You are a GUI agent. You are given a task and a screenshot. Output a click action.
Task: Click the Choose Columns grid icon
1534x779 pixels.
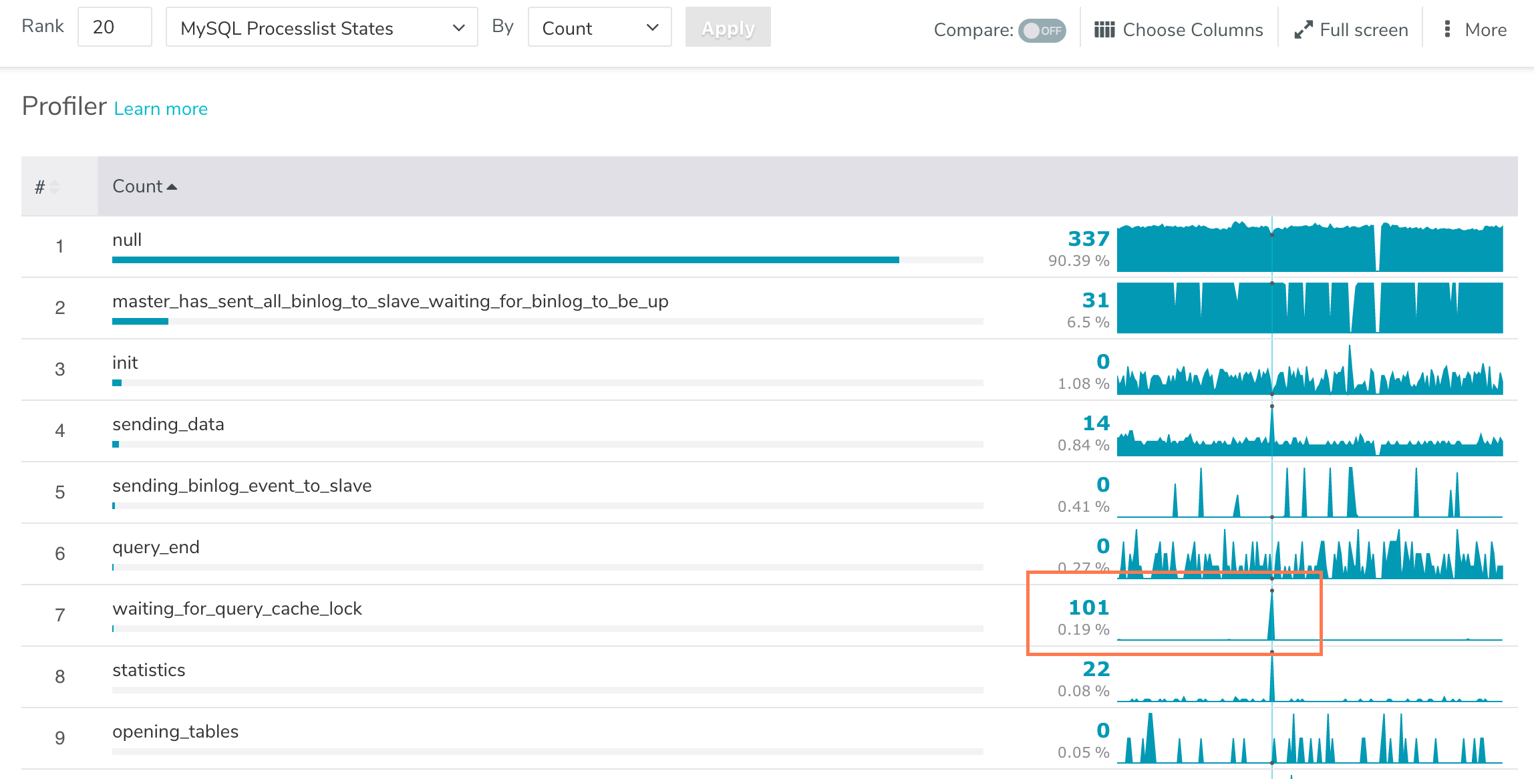1104,30
